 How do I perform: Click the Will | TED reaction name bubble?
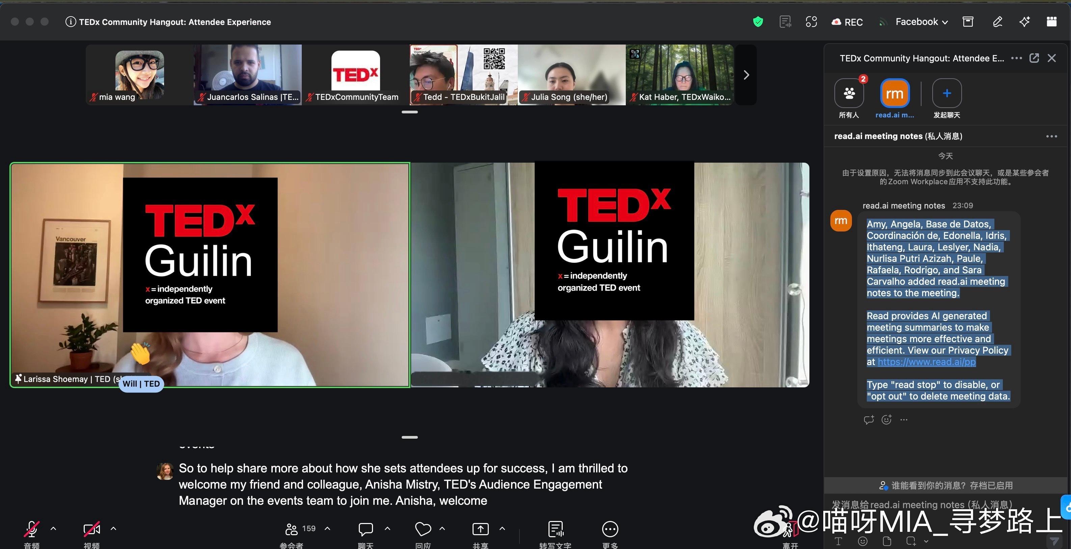tap(141, 384)
